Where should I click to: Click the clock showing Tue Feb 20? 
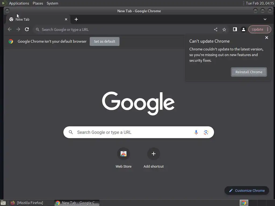(x=260, y=3)
